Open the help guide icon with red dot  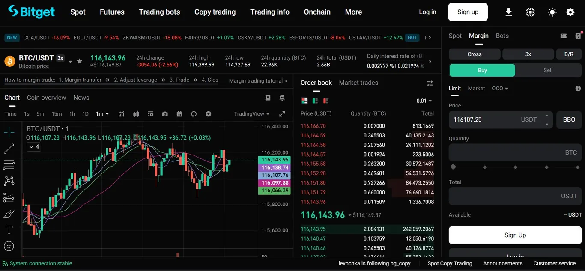[579, 36]
